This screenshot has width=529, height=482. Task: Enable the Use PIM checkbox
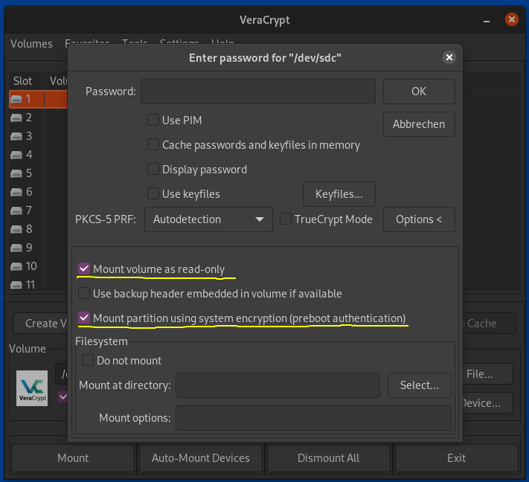pos(153,120)
